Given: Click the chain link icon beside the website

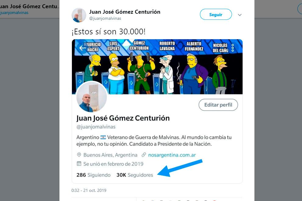Looking at the screenshot, I should pos(144,155).
